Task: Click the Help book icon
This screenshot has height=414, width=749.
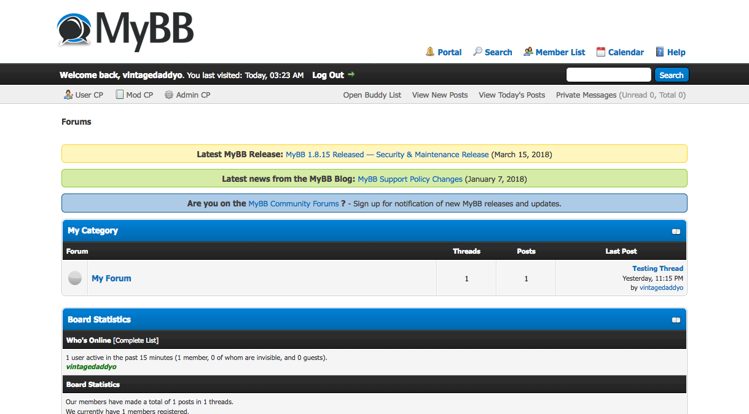Action: tap(660, 52)
